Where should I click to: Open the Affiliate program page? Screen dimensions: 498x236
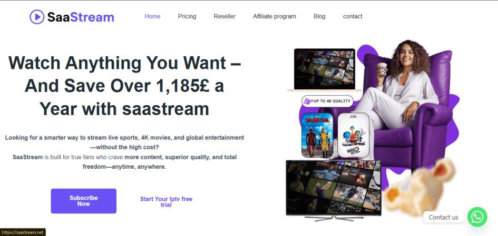coord(274,16)
